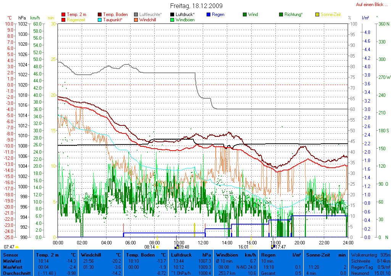The height and width of the screenshot is (276, 391).
Task: Click the blue Regen legend square
Action: [208, 14]
